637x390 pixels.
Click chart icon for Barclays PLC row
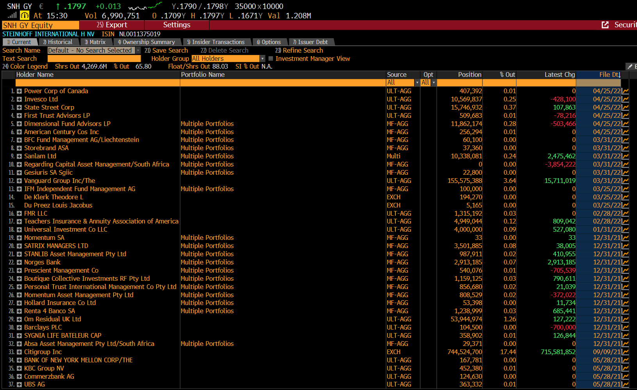pyautogui.click(x=625, y=327)
